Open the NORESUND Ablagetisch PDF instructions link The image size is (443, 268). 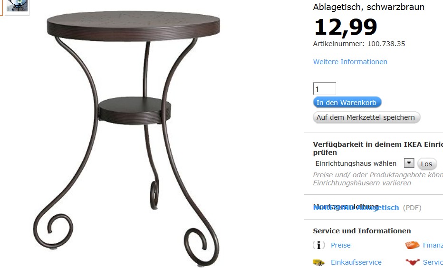(x=356, y=208)
